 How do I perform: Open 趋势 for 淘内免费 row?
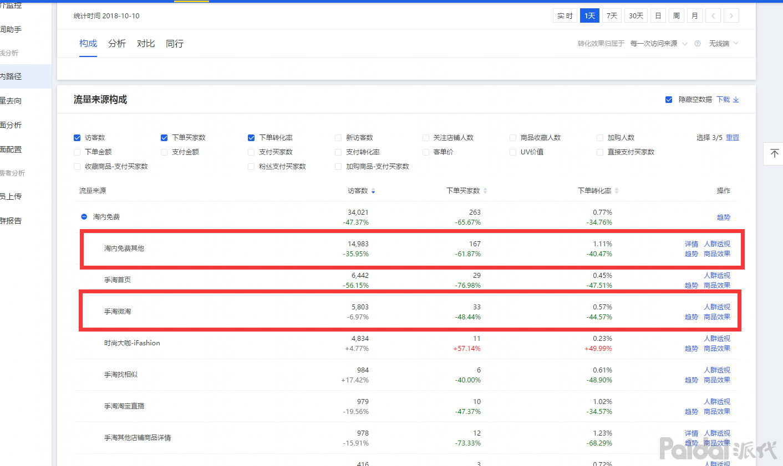pyautogui.click(x=724, y=218)
